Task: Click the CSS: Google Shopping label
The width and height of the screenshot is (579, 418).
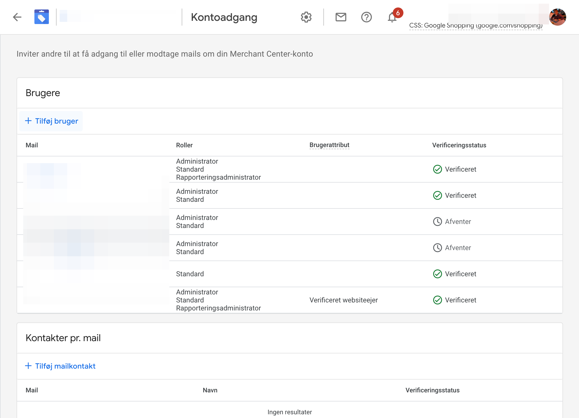Action: coord(476,26)
